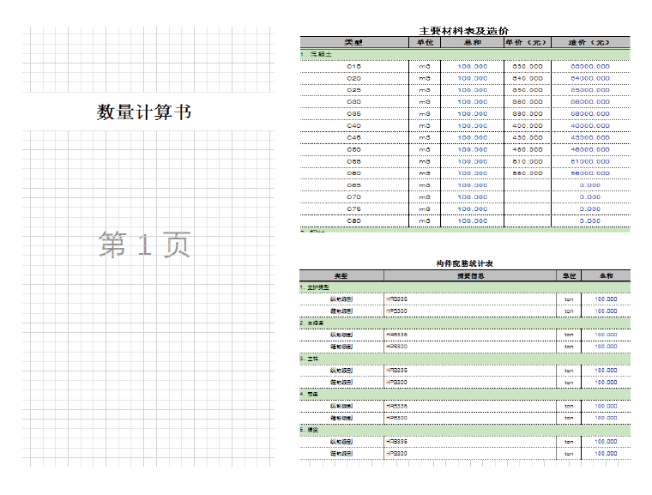Select the C80 row label

[x=353, y=221]
